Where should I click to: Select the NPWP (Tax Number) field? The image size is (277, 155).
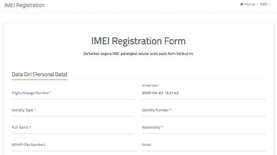73,145
